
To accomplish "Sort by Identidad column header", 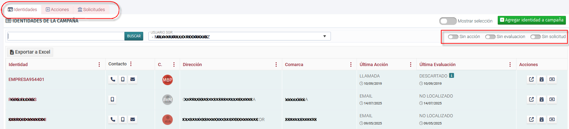I will click(x=18, y=65).
